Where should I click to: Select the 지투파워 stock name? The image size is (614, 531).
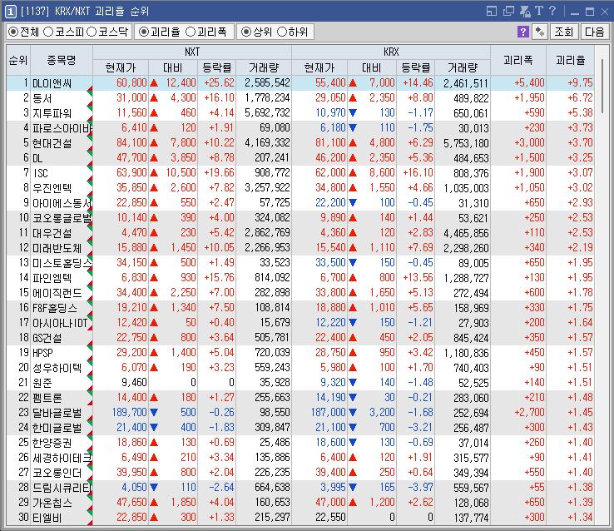(52, 113)
